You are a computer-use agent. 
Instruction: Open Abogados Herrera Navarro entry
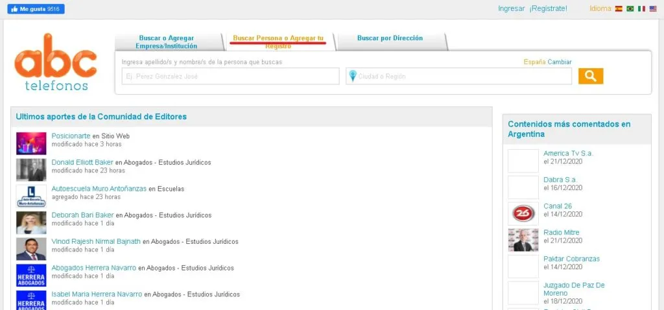[x=94, y=268]
